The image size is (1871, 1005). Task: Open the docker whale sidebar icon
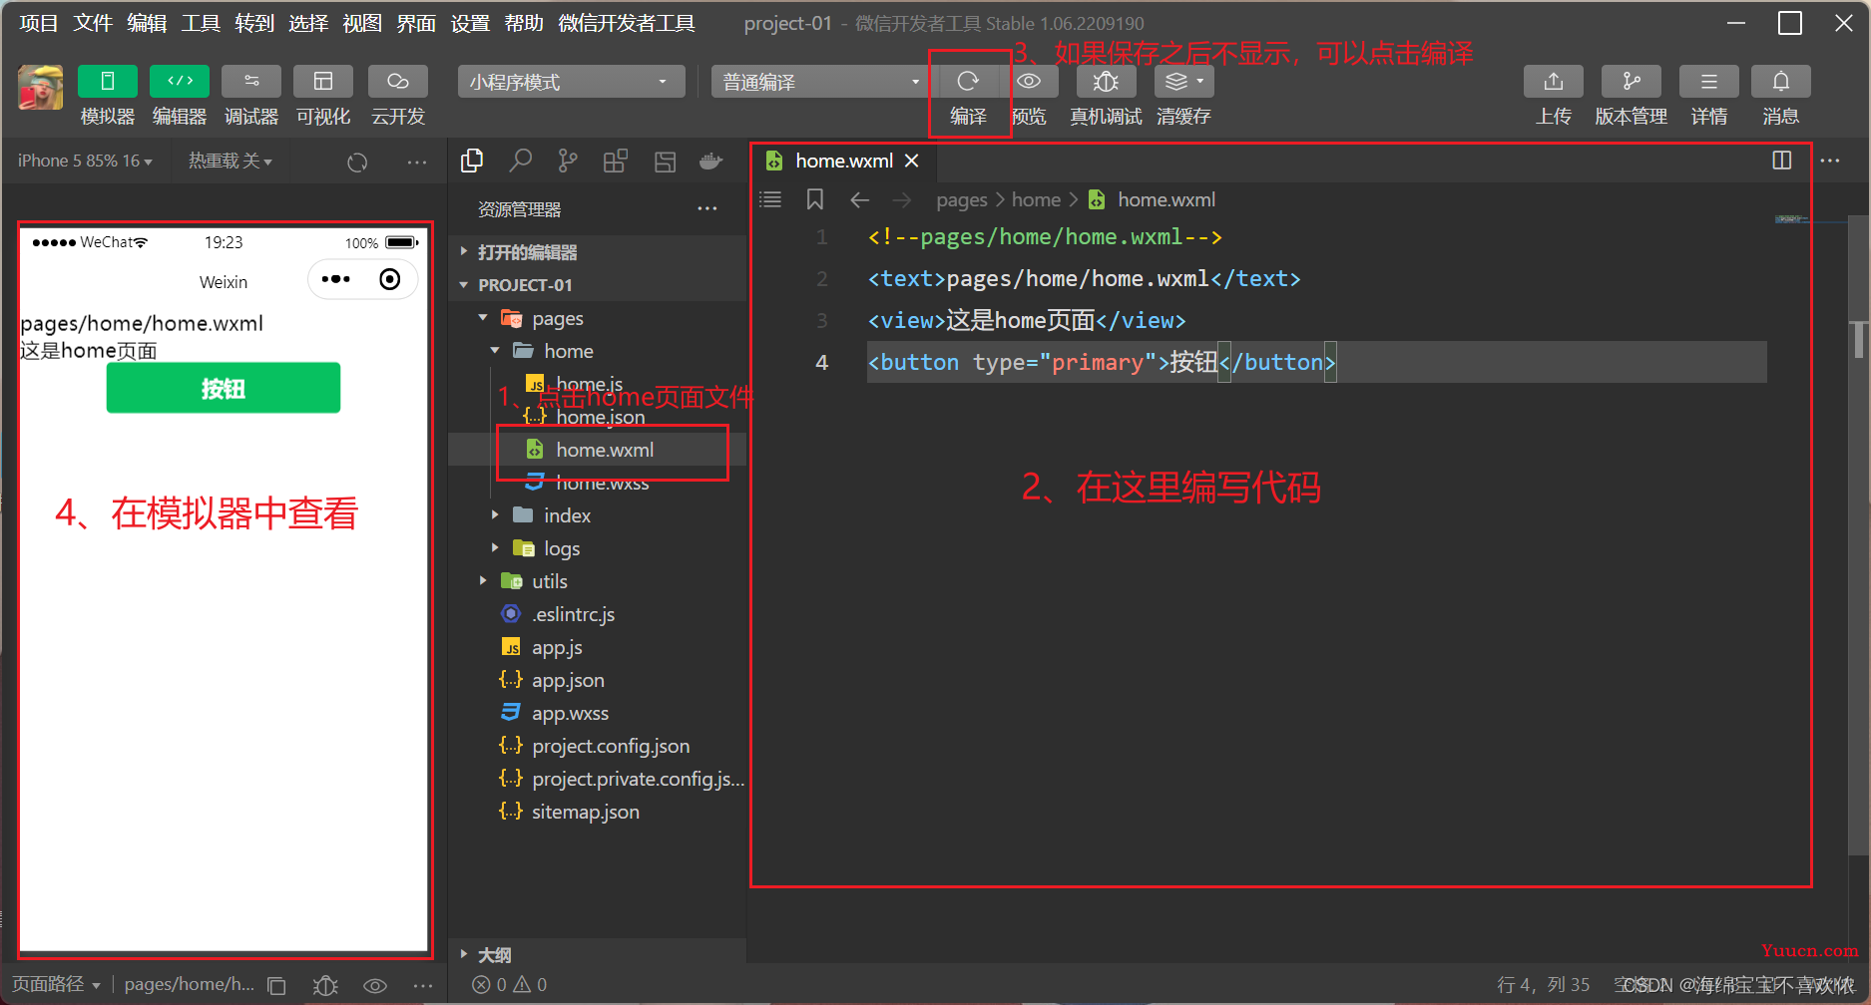pos(711,161)
